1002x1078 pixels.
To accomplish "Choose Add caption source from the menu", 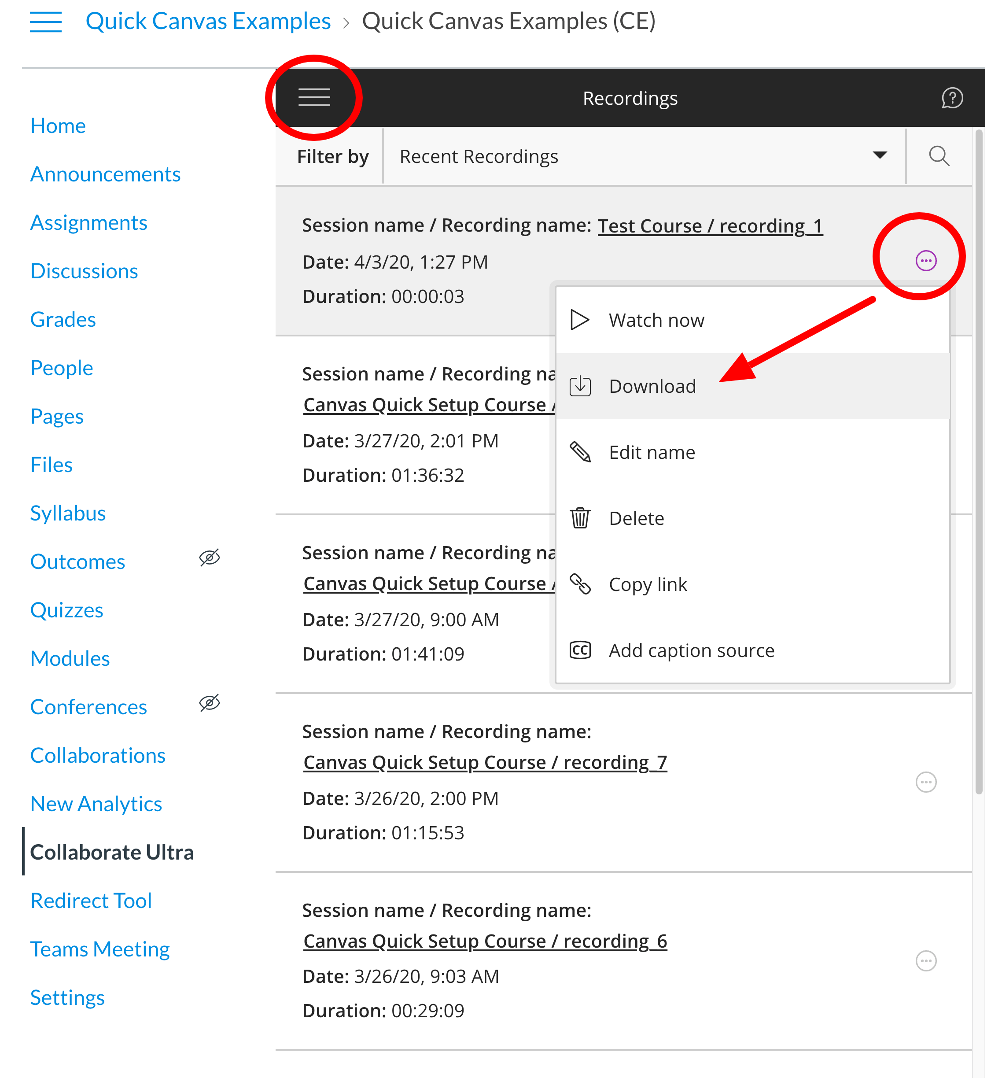I will (x=752, y=650).
